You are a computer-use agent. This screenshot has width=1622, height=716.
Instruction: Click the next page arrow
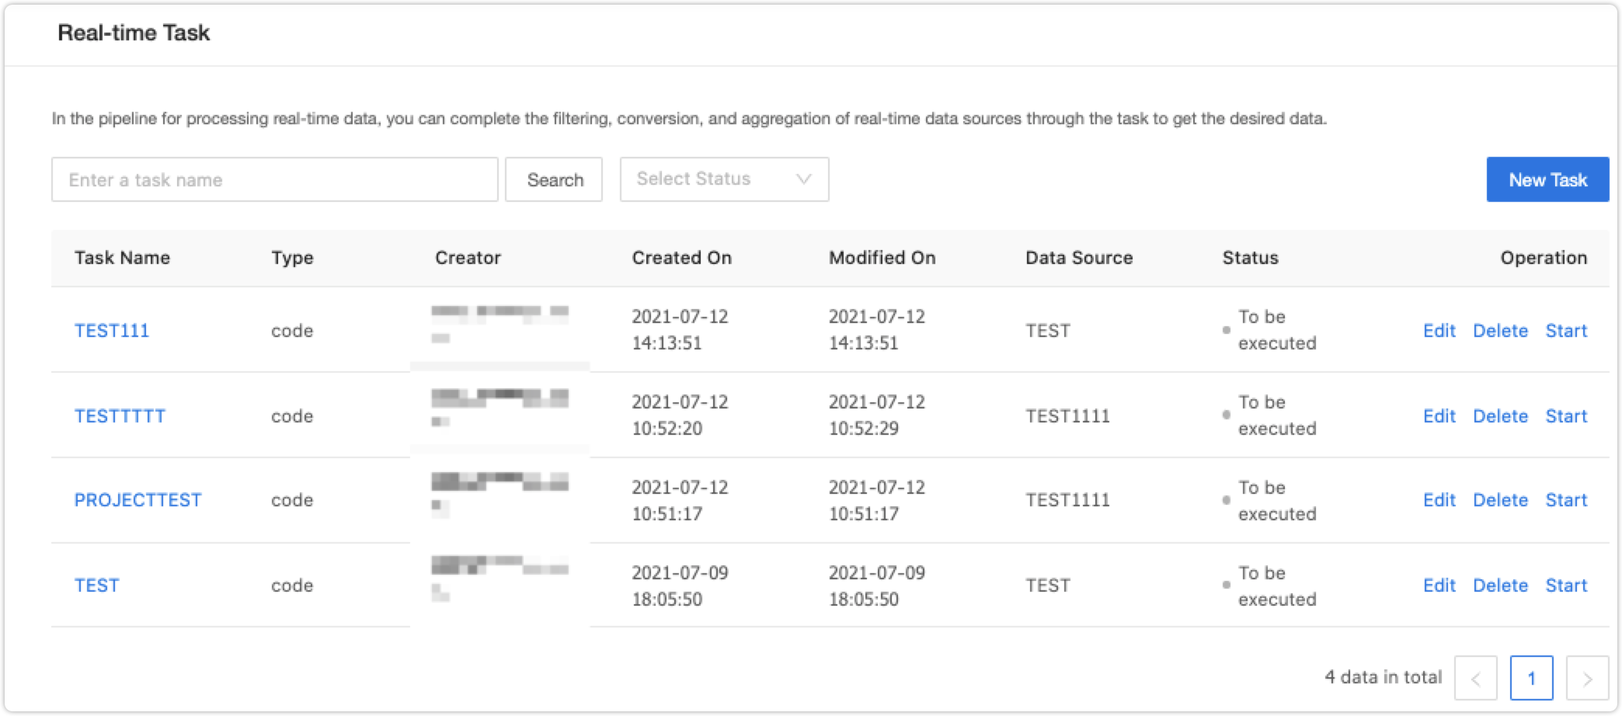click(x=1588, y=677)
